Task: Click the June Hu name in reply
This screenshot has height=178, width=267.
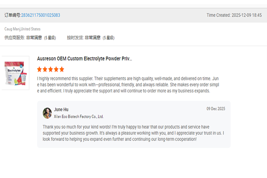Action: pyautogui.click(x=61, y=109)
